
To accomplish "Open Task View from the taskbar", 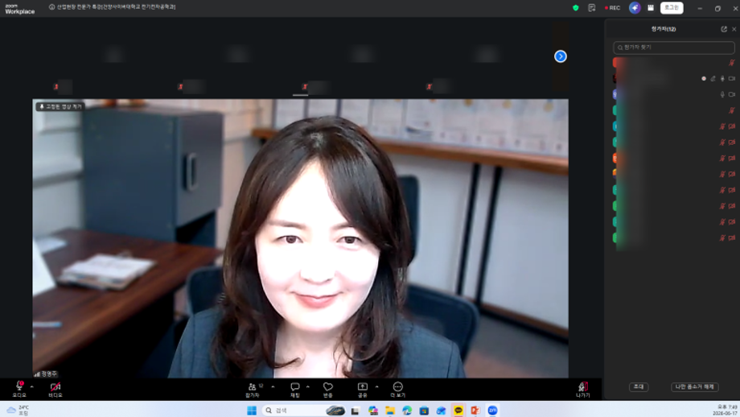I will [x=355, y=411].
